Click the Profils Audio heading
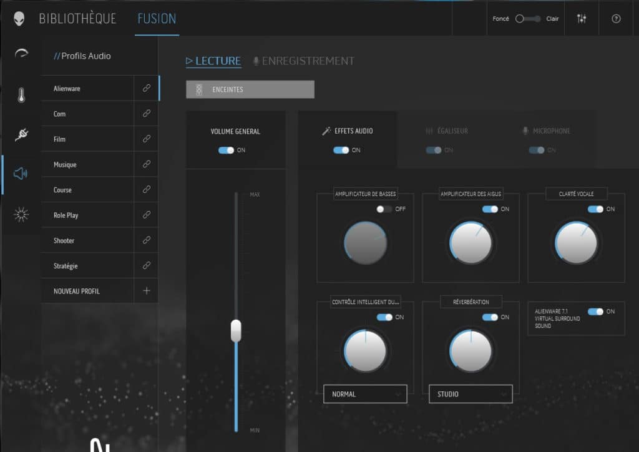The width and height of the screenshot is (639, 452). [x=82, y=56]
